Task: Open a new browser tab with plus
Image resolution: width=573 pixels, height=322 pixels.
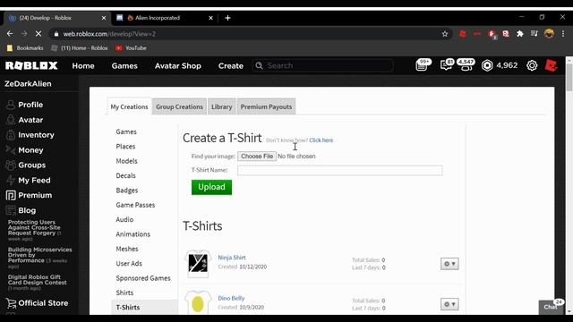Action: coord(227,18)
